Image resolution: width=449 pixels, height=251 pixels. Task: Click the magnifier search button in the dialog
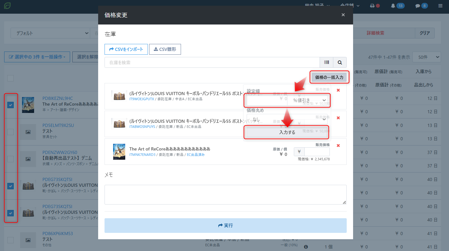pyautogui.click(x=340, y=62)
